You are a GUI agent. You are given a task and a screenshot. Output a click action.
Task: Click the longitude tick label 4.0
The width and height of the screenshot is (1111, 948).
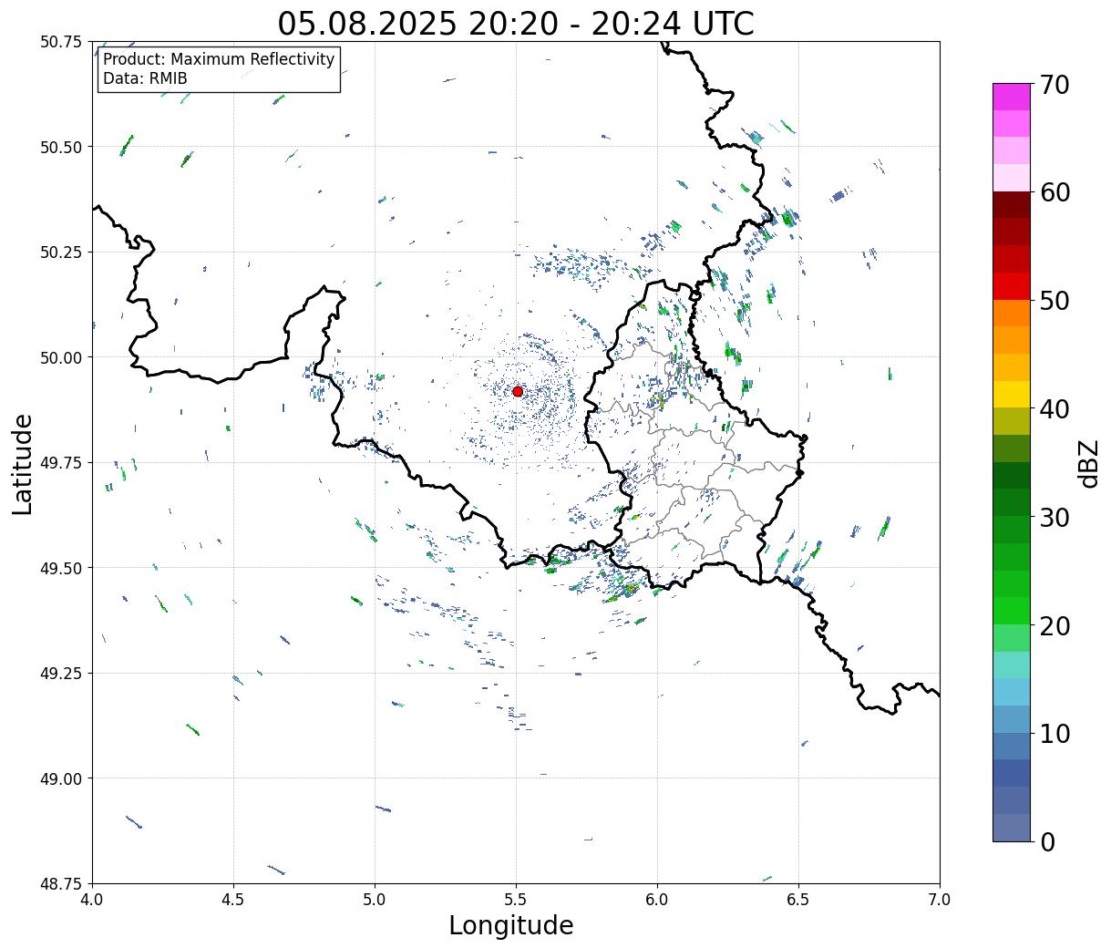click(92, 899)
